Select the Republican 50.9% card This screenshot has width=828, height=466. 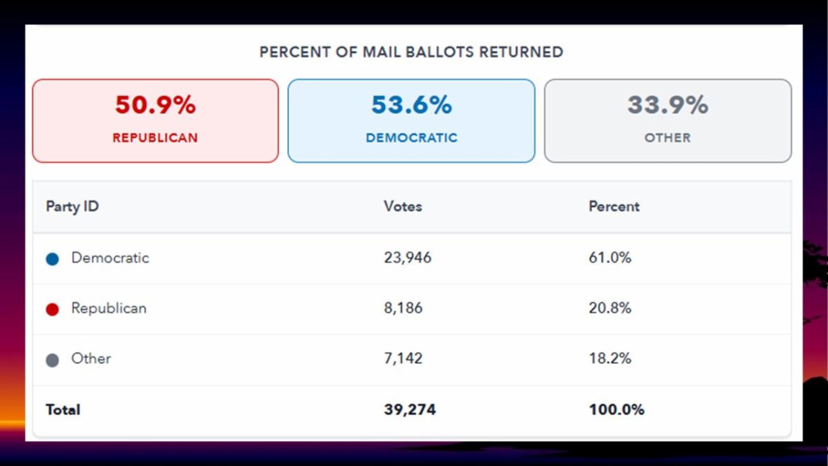click(x=155, y=121)
